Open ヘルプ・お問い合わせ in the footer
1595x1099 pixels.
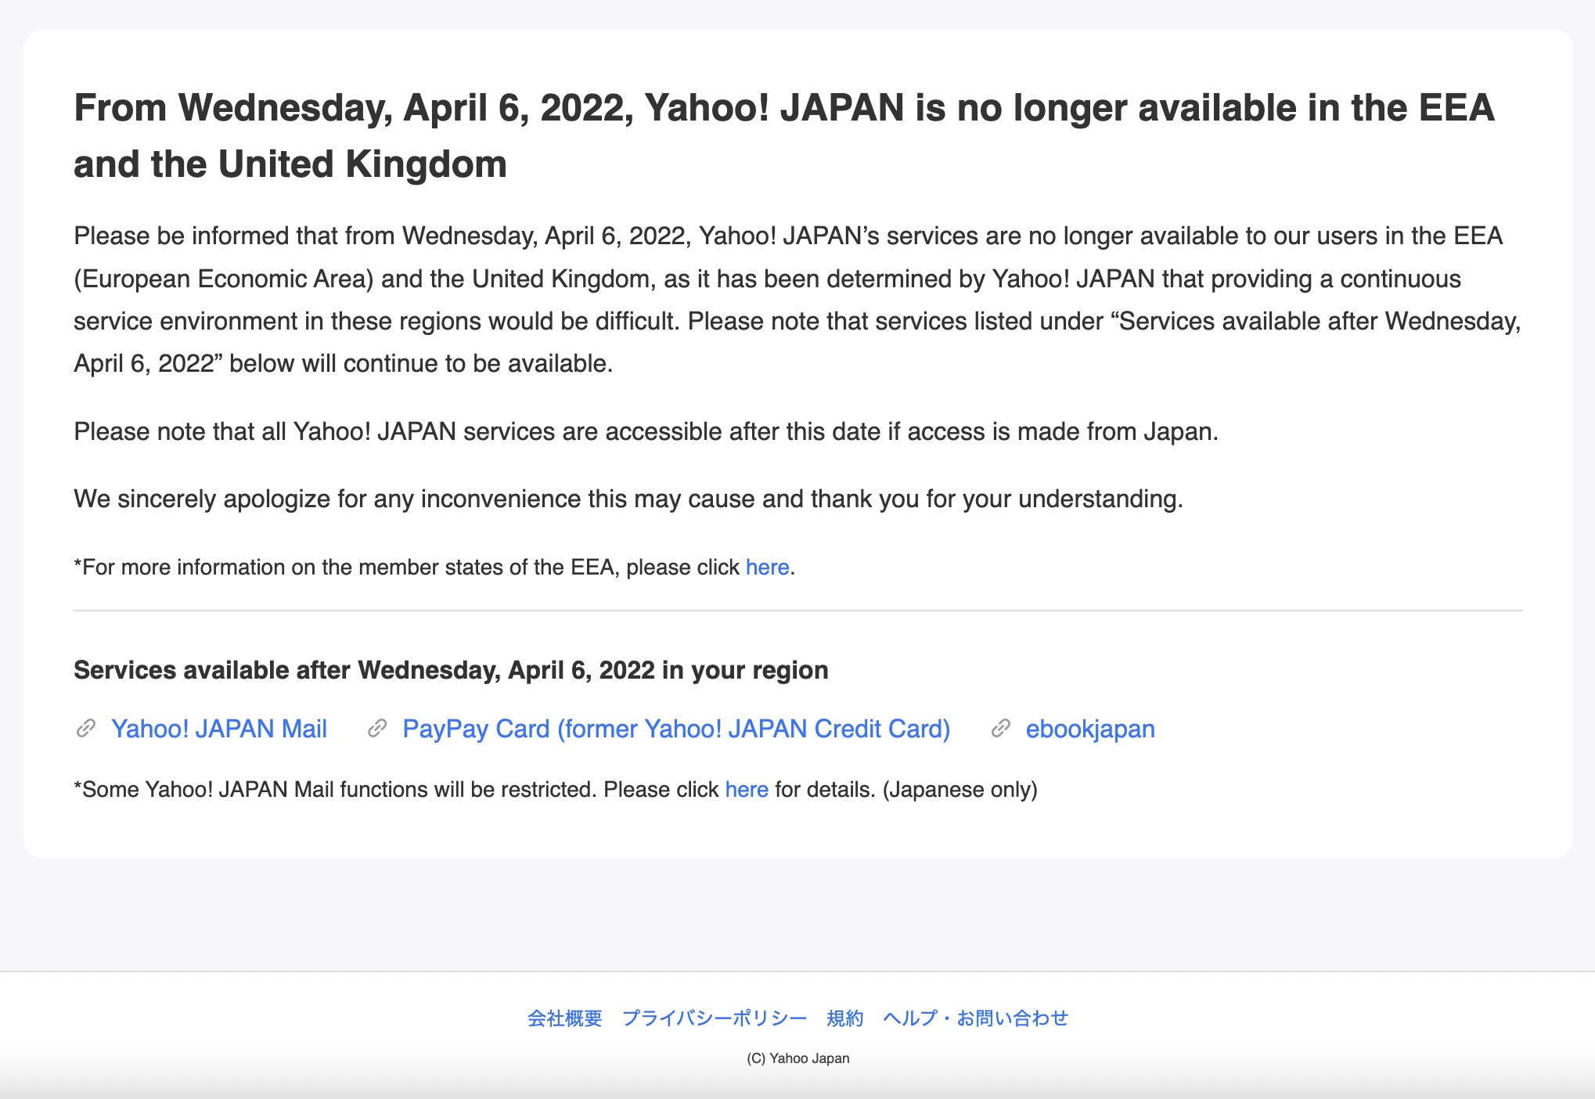click(976, 1018)
